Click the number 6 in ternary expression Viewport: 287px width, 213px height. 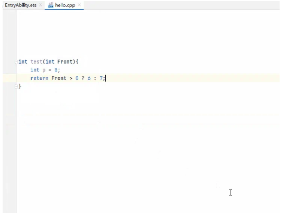pyautogui.click(x=89, y=78)
